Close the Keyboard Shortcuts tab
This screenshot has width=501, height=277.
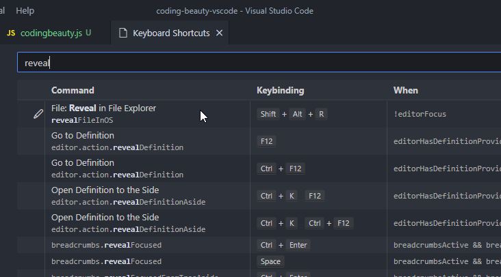coord(219,33)
